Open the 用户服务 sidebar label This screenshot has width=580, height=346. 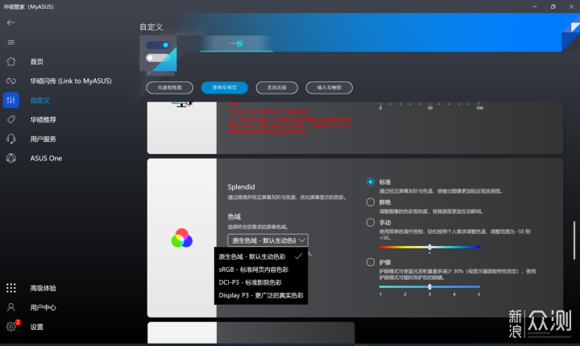(x=43, y=139)
